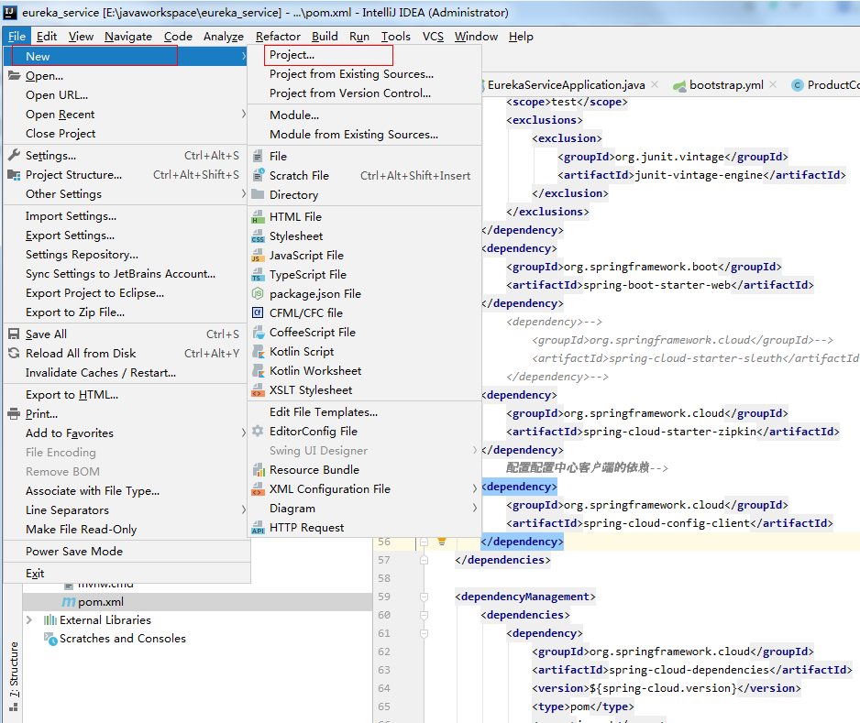Click line number 62 in the gutter
The height and width of the screenshot is (723, 860).
click(x=384, y=652)
